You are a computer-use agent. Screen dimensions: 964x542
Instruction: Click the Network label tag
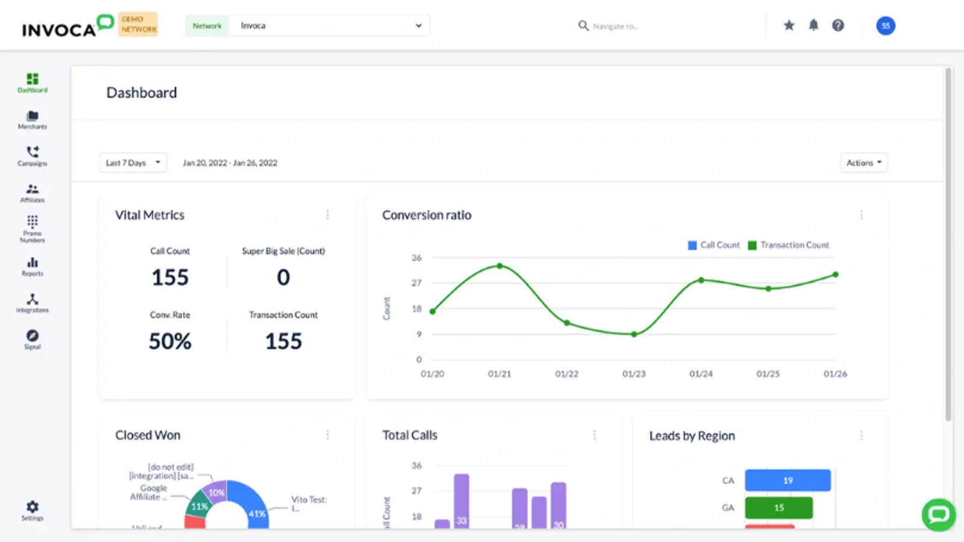click(207, 26)
